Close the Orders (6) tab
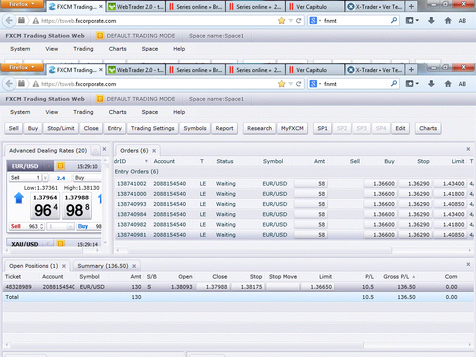The width and height of the screenshot is (476, 357). [154, 151]
